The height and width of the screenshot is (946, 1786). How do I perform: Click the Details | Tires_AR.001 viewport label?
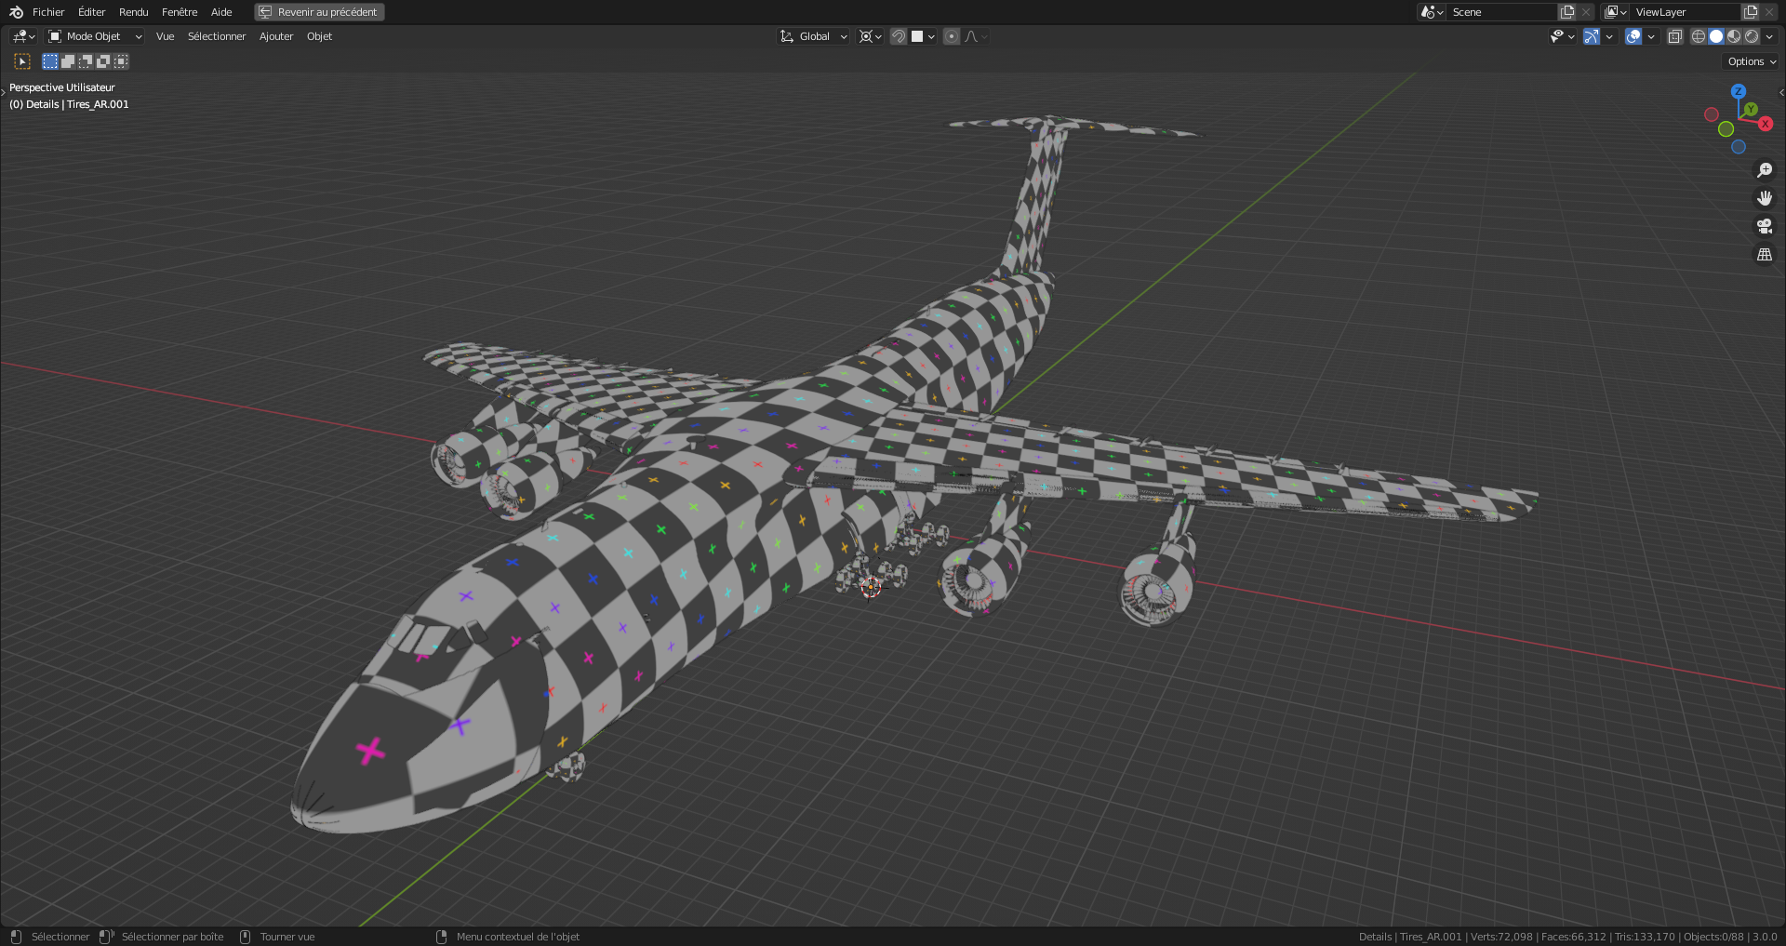(x=77, y=104)
